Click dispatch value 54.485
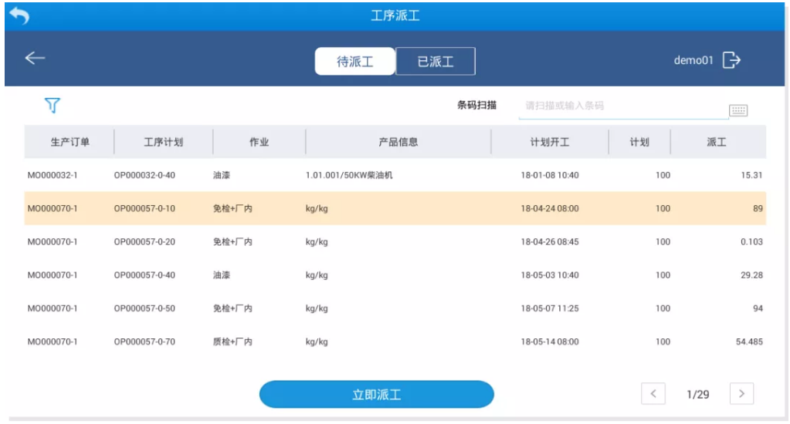 [749, 342]
